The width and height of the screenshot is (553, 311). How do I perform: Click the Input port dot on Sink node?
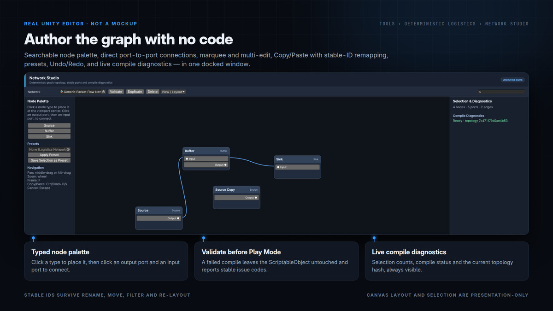coord(278,167)
